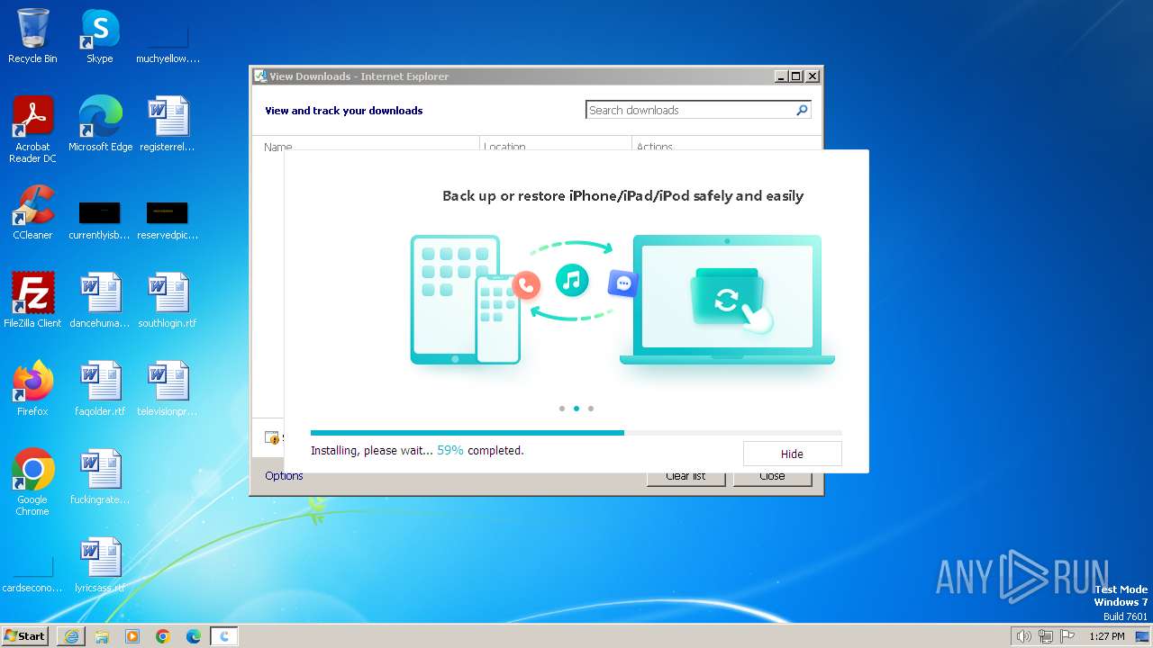Click the Actions column header in downloads
Viewport: 1153px width, 648px height.
[x=655, y=145]
